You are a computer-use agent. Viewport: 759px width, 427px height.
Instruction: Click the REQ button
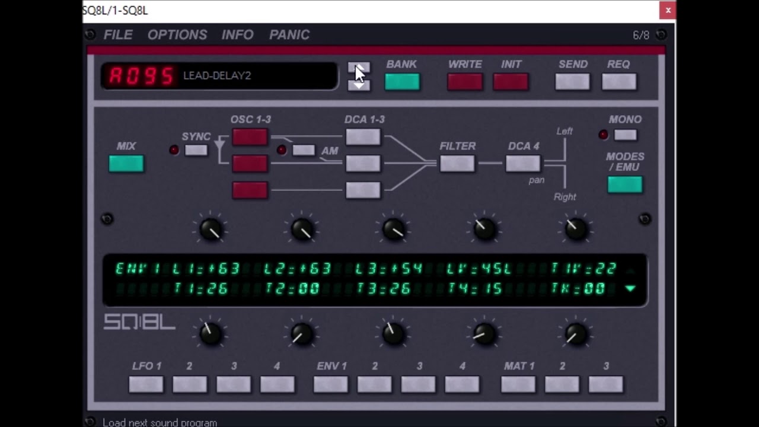pyautogui.click(x=619, y=82)
